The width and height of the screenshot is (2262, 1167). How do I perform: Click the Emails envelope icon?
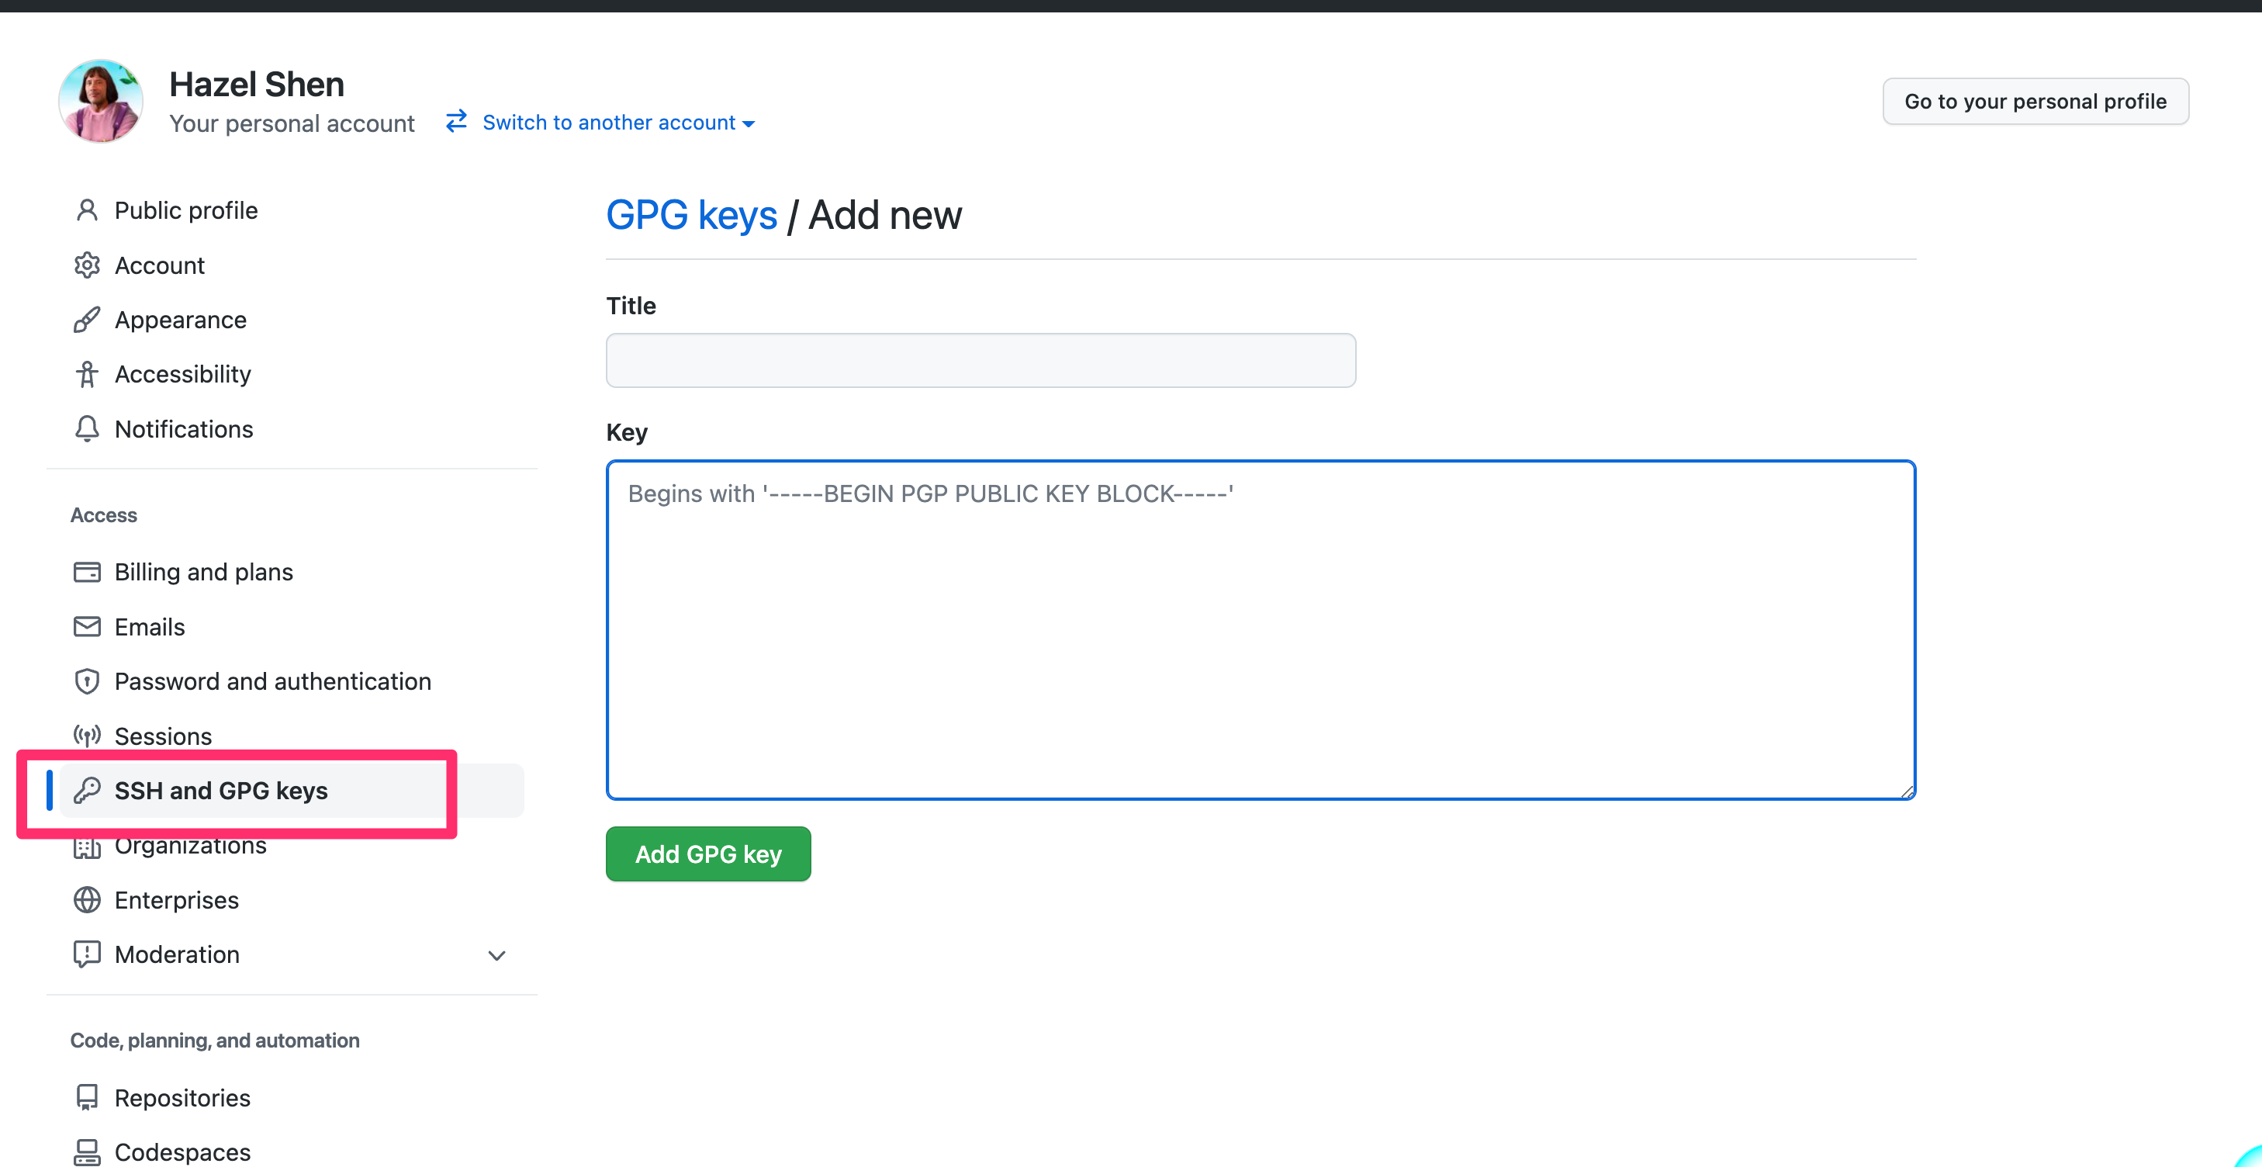click(x=87, y=627)
